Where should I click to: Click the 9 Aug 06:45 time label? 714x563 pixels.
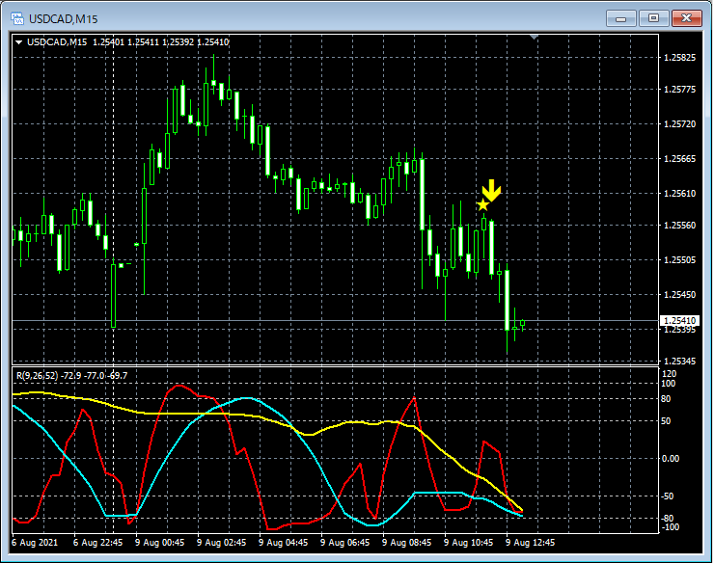344,543
